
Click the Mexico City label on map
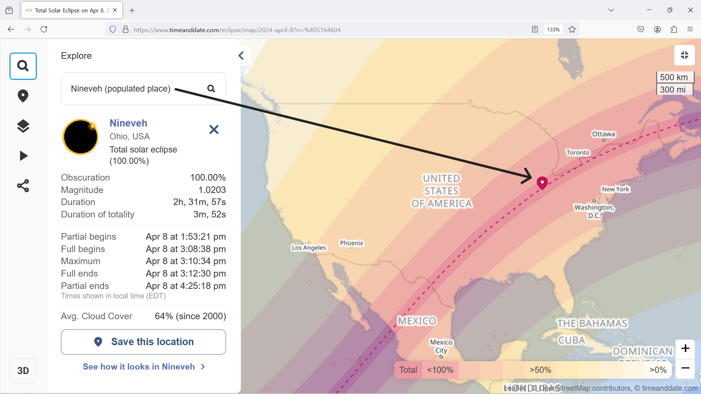pos(441,346)
